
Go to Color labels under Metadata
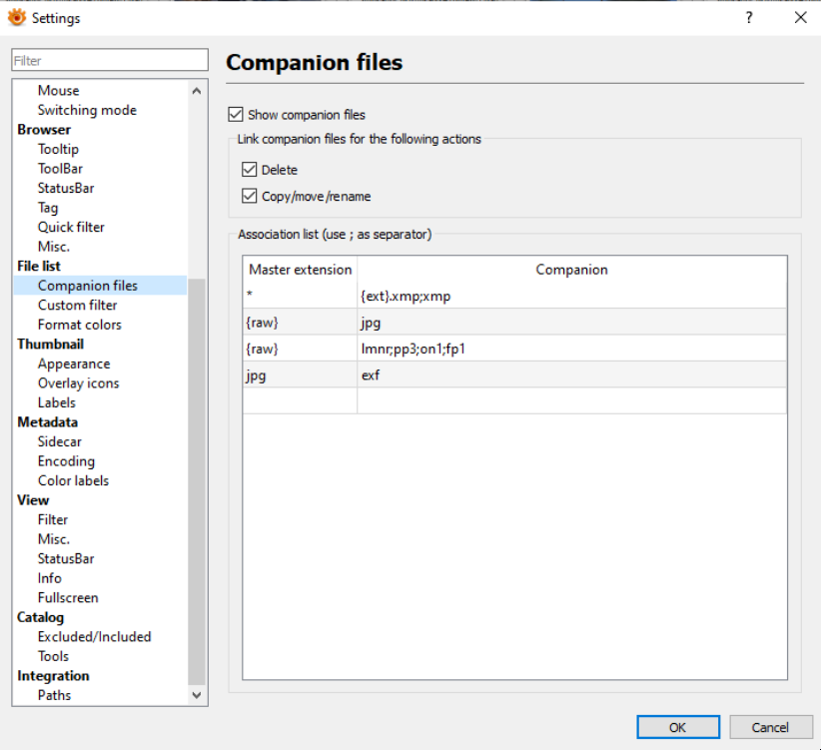click(73, 480)
